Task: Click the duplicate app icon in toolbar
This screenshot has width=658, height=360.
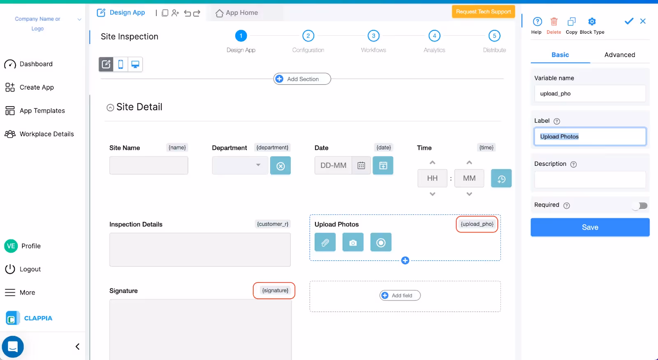Action: click(165, 13)
